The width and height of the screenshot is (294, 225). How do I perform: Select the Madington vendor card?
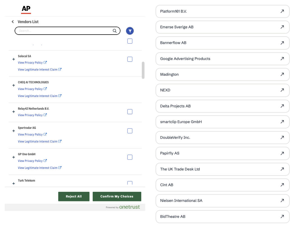point(223,74)
